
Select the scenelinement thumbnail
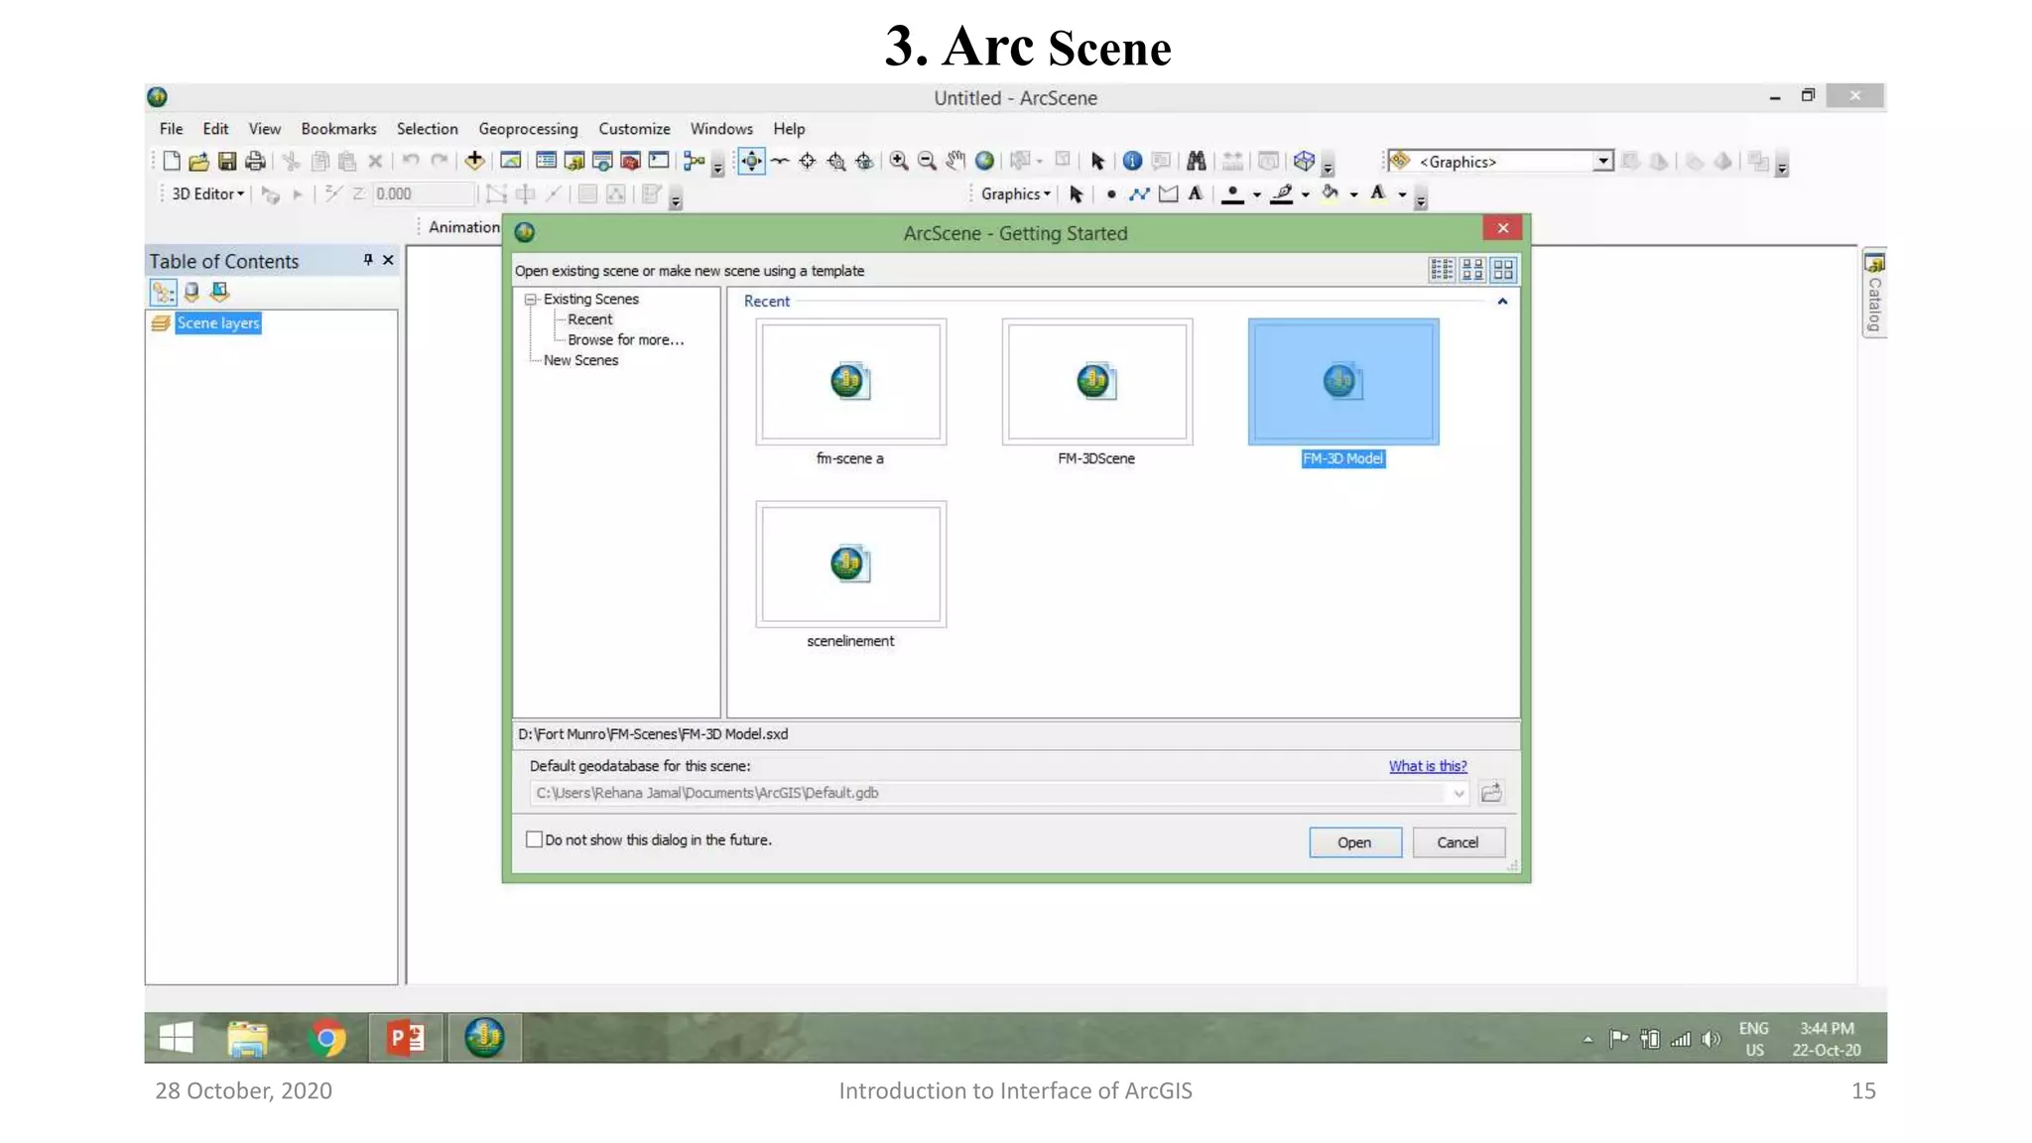click(850, 565)
